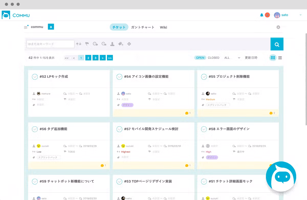
Task: Open the priority up-down arrows filter
Action: tap(79, 44)
